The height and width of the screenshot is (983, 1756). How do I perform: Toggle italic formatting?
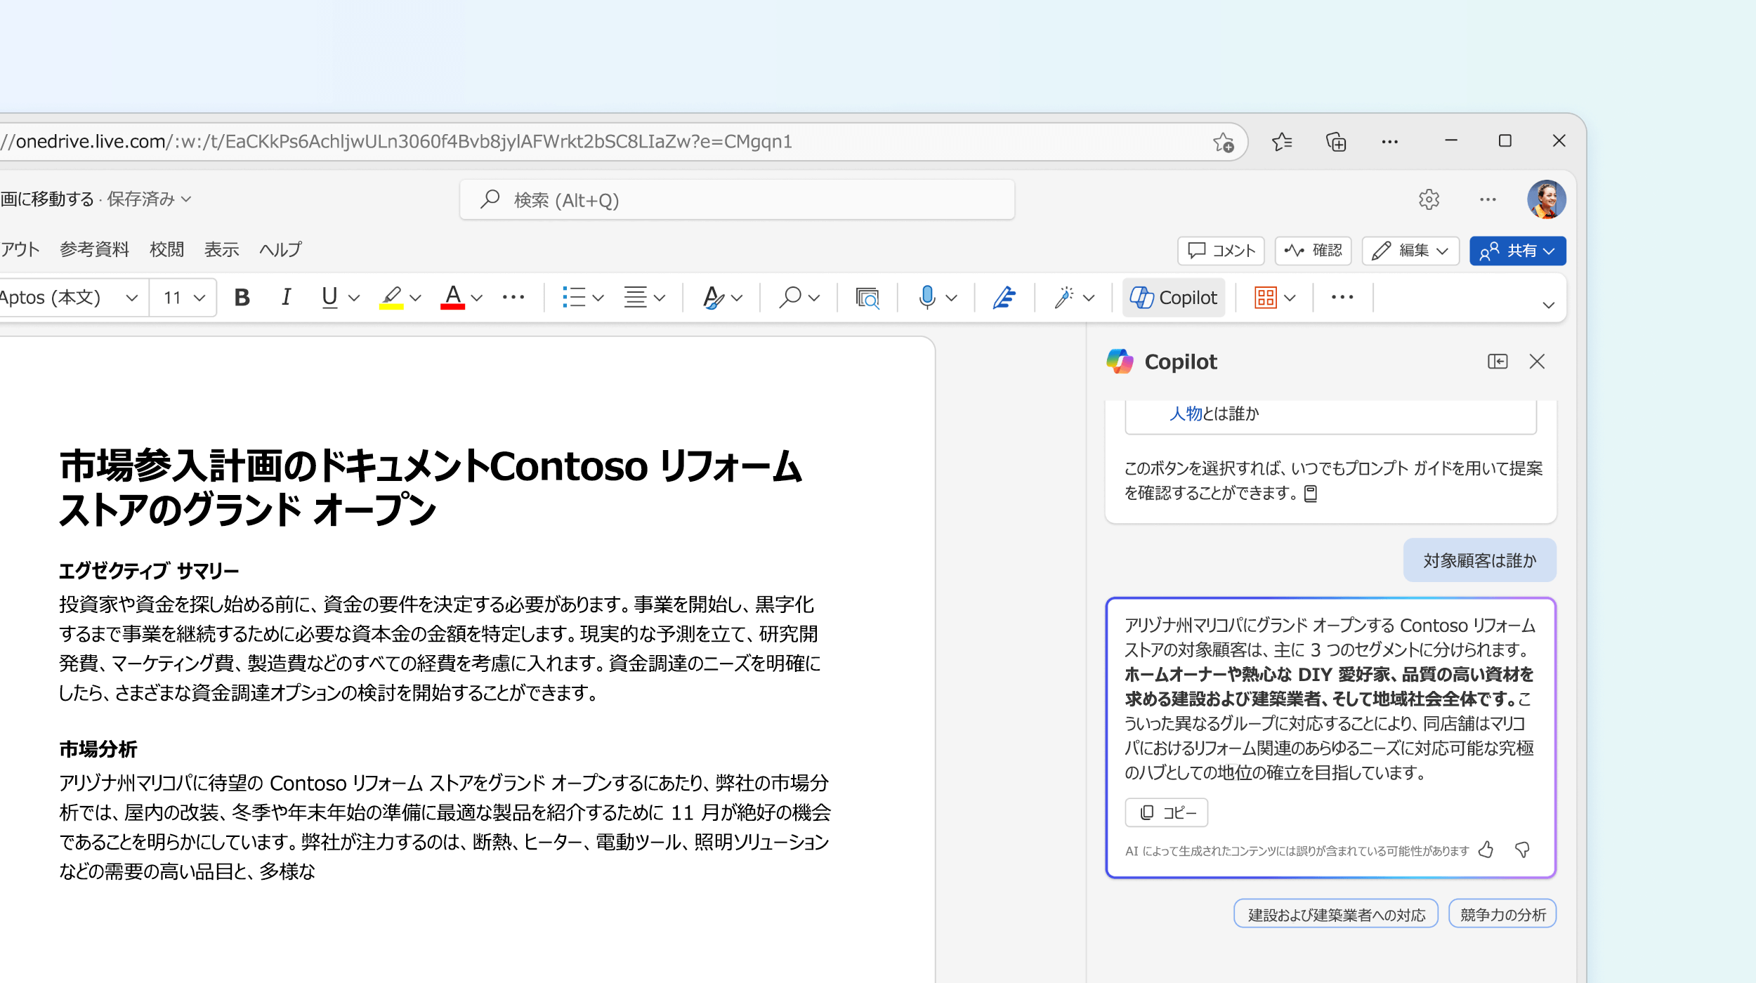286,298
